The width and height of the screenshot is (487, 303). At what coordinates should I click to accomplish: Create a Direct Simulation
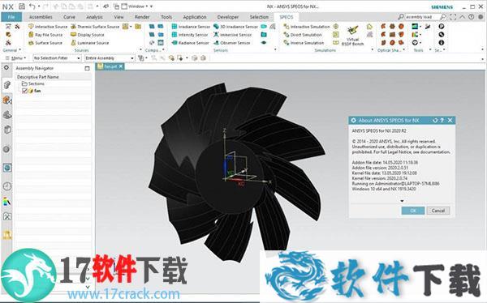(303, 35)
